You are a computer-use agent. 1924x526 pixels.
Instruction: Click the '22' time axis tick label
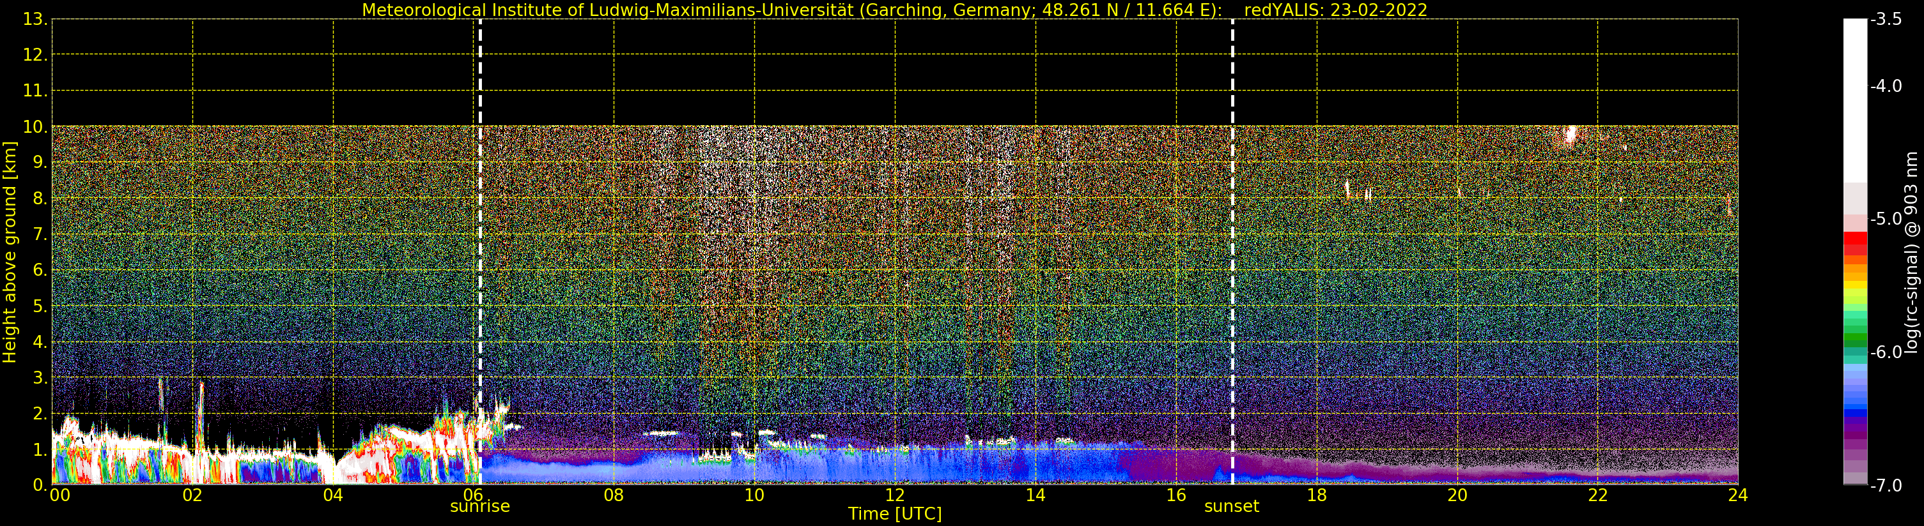pos(1597,495)
